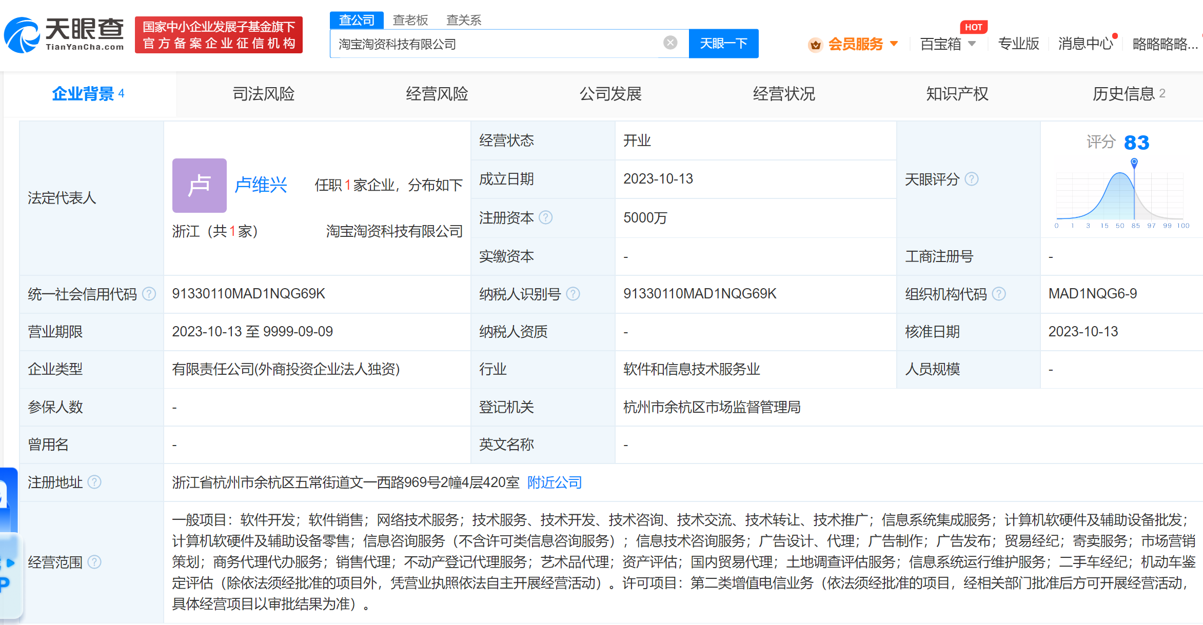
Task: Clear the search box with the X icon
Action: pos(670,43)
